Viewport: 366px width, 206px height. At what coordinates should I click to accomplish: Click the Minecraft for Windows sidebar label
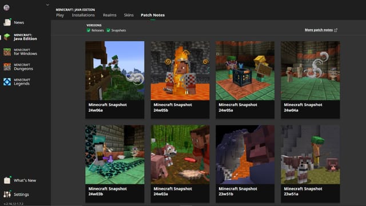[x=25, y=52]
